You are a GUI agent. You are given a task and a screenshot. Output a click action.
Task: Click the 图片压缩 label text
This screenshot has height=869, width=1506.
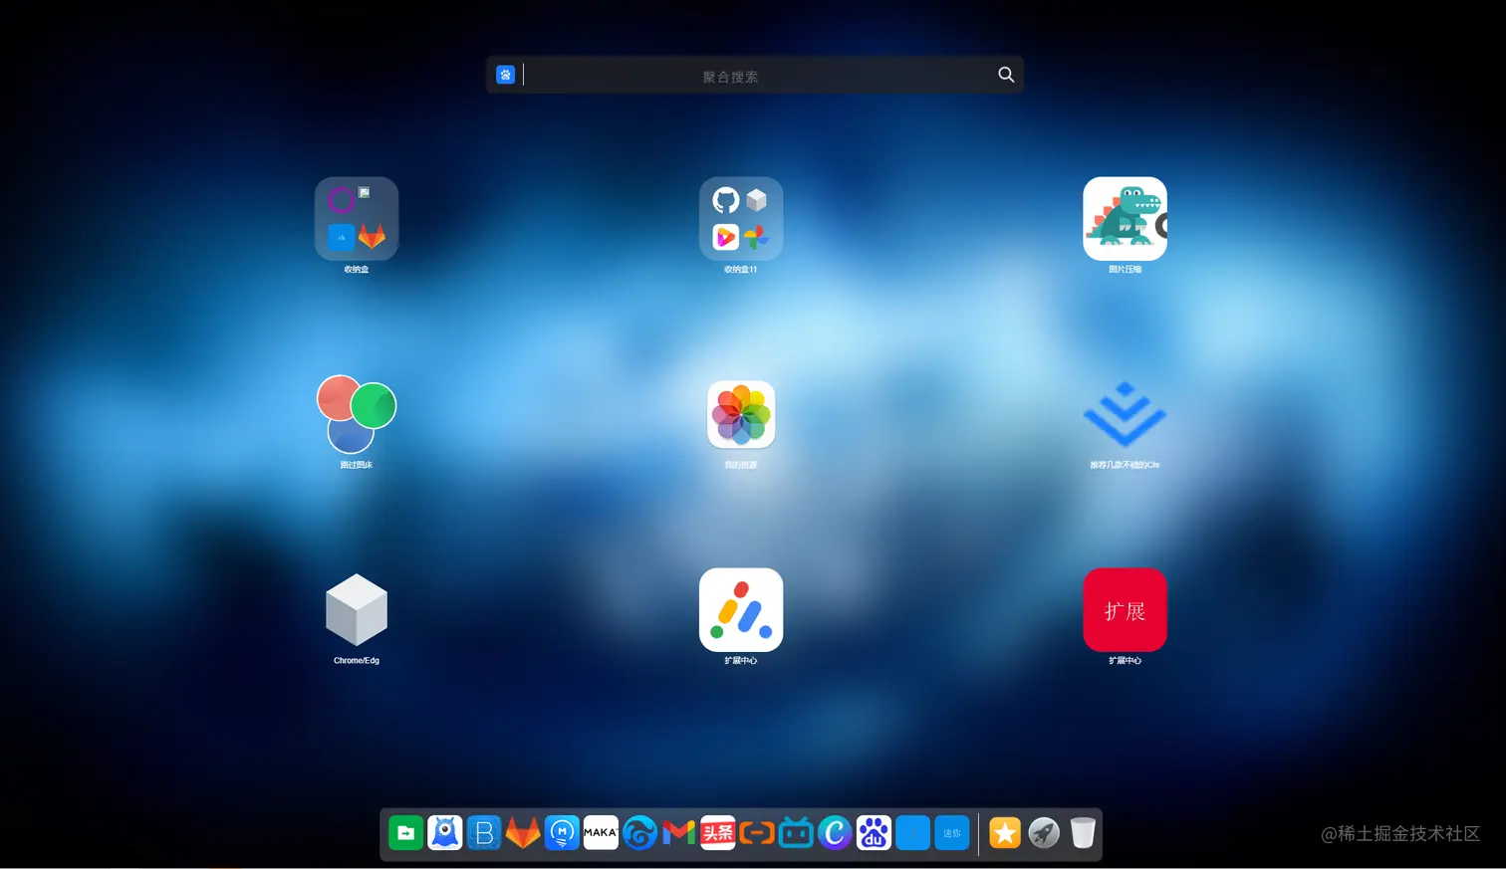(1125, 270)
